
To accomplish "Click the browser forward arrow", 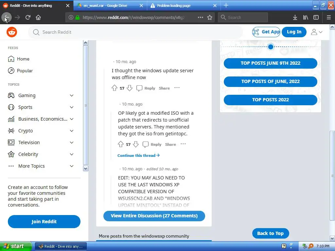I will tap(17, 17).
